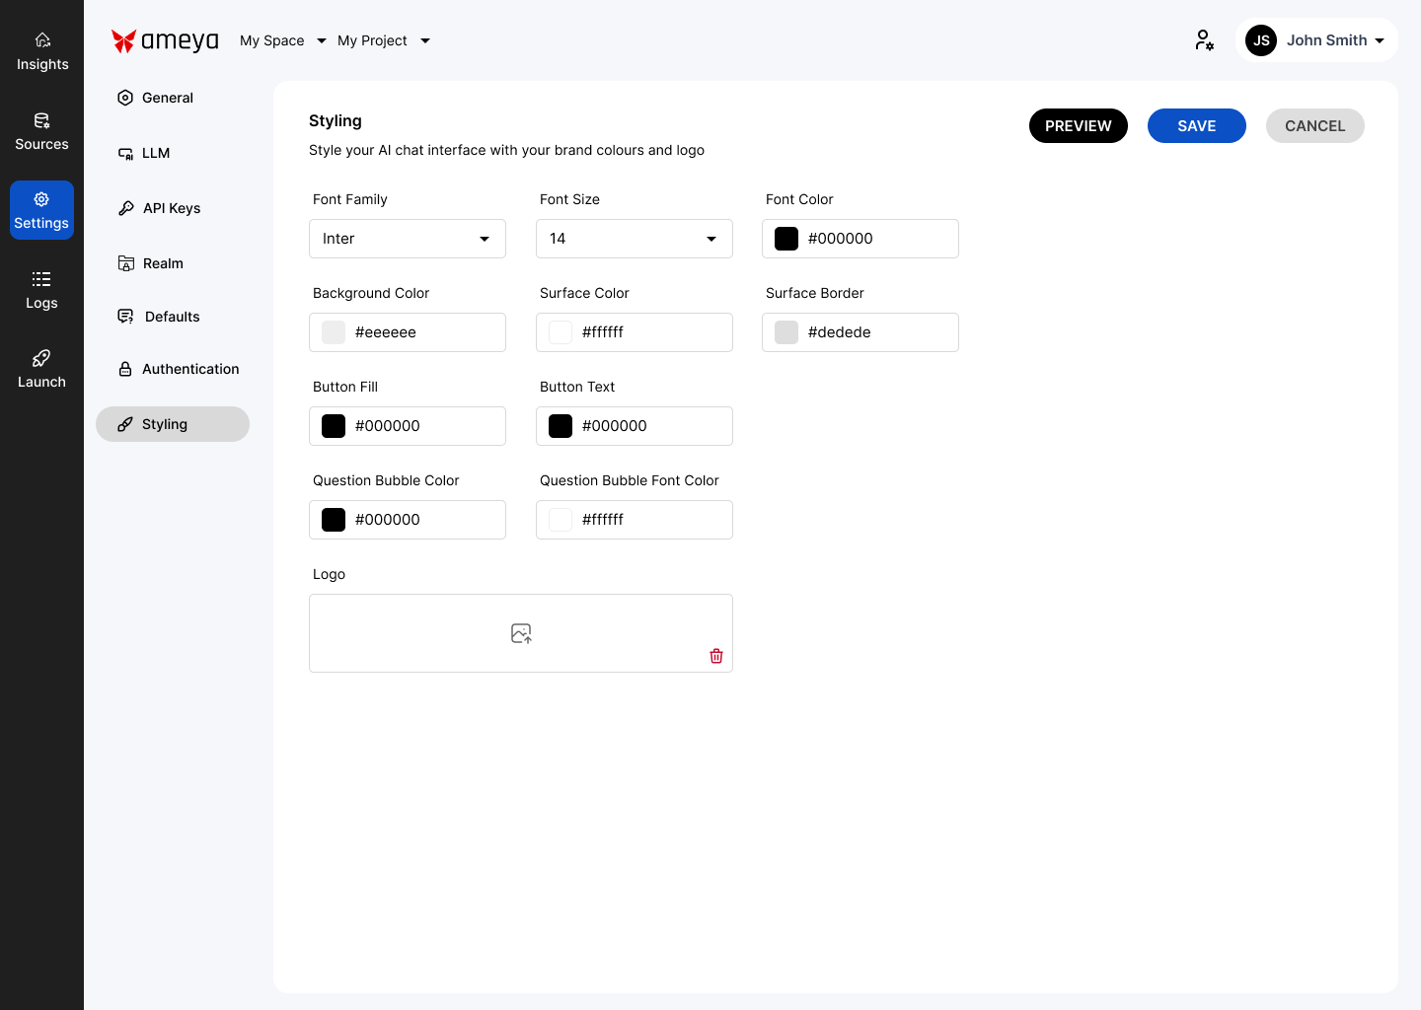This screenshot has height=1010, width=1421.
Task: Open the Logs section icon
Action: pos(41,279)
